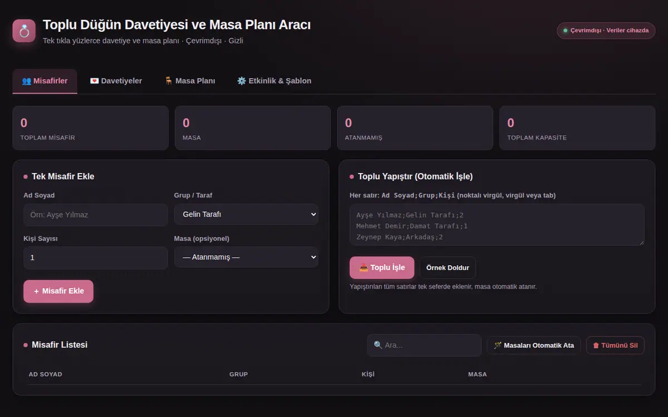668x417 pixels.
Task: Click the magnifier icon in search box
Action: pos(378,345)
